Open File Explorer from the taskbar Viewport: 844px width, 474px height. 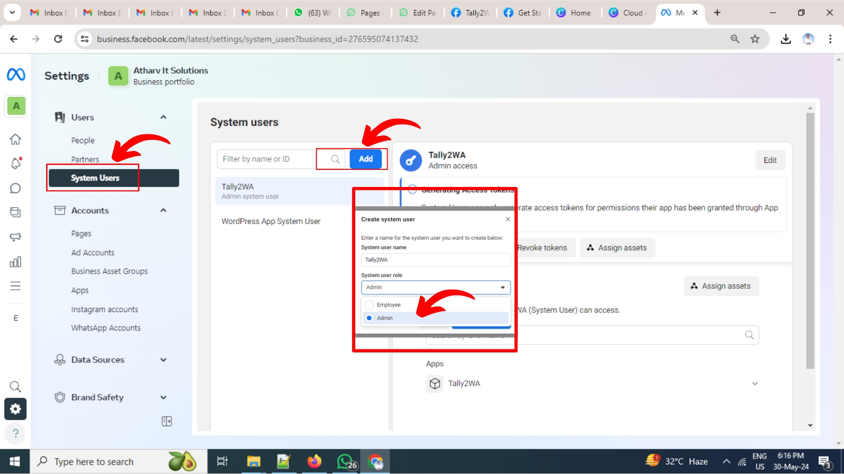tap(253, 462)
